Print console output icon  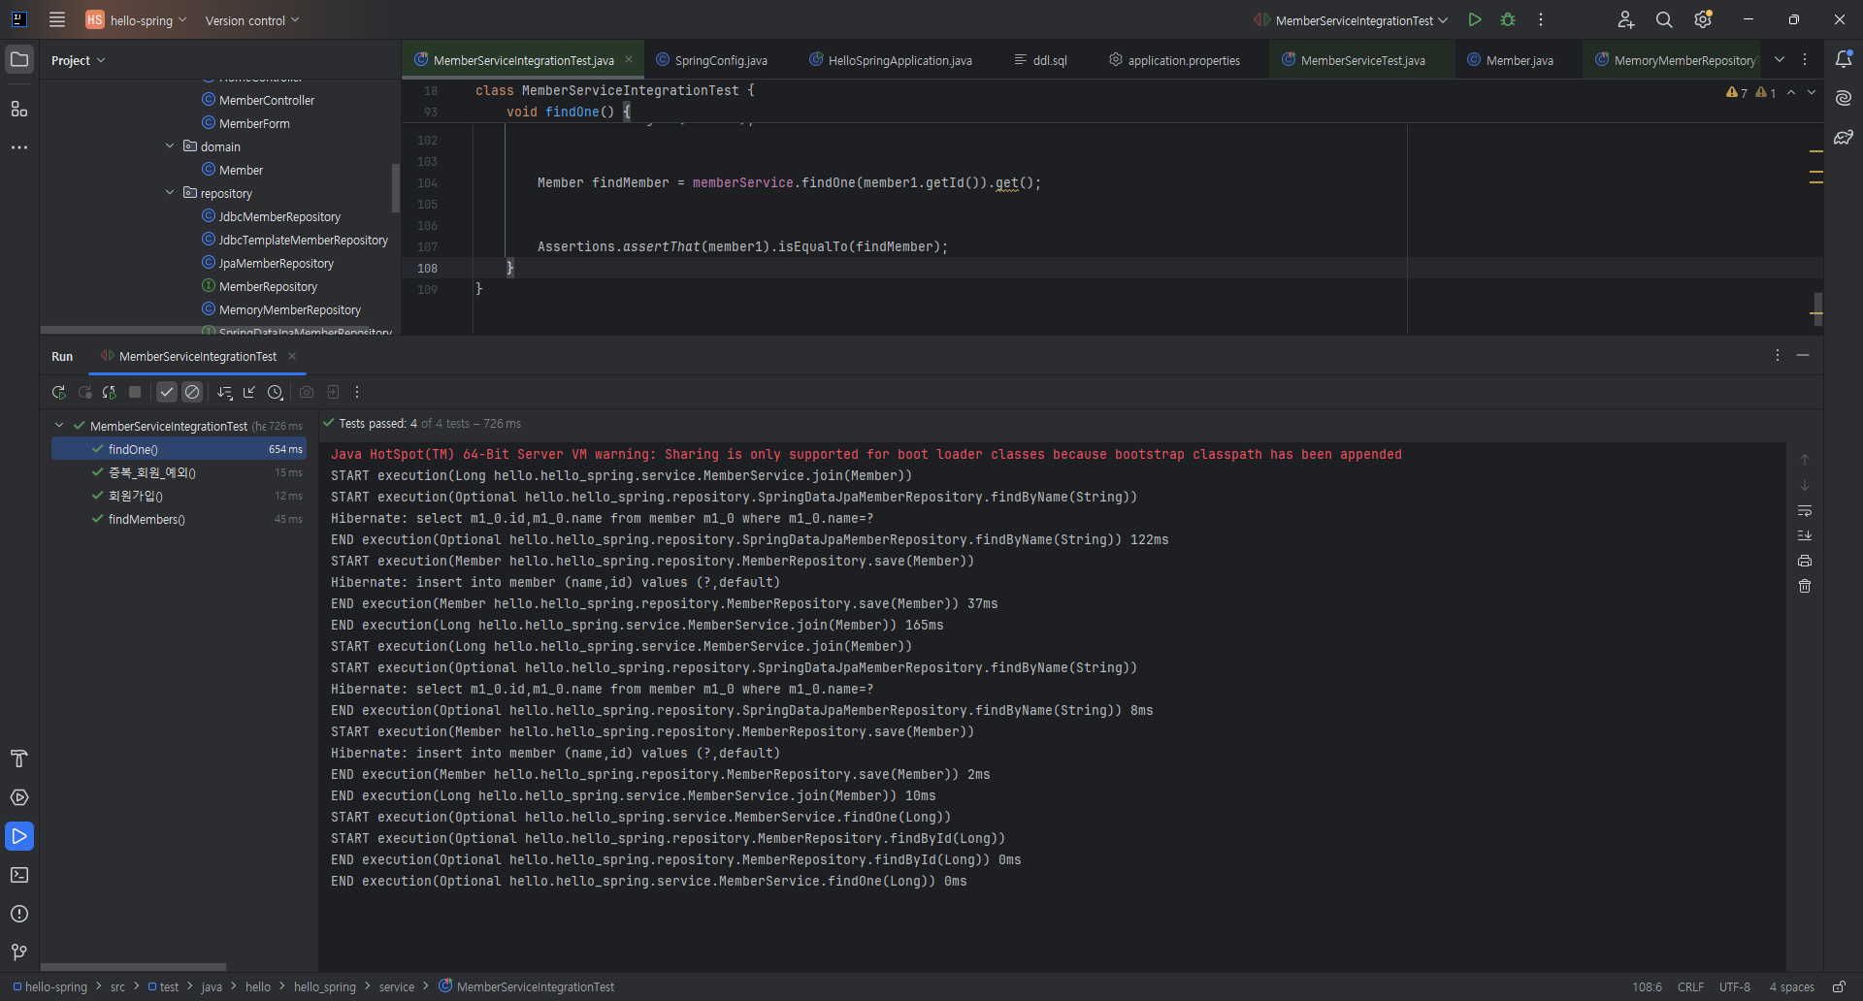[1805, 561]
